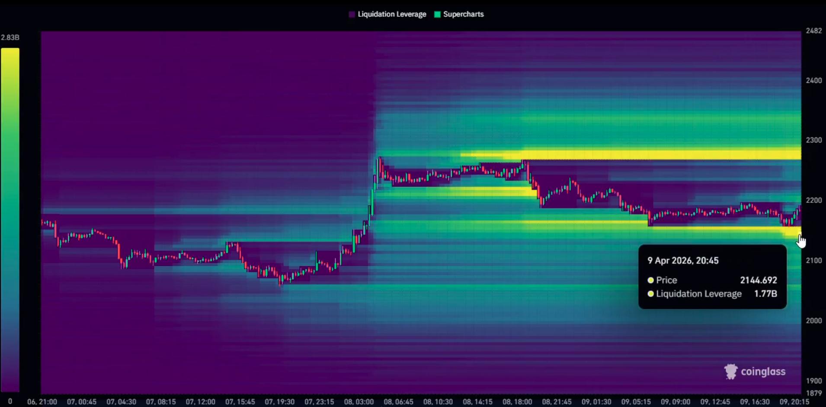826x407 pixels.
Task: Click the 07, 00:45 time axis label
Action: pos(82,402)
